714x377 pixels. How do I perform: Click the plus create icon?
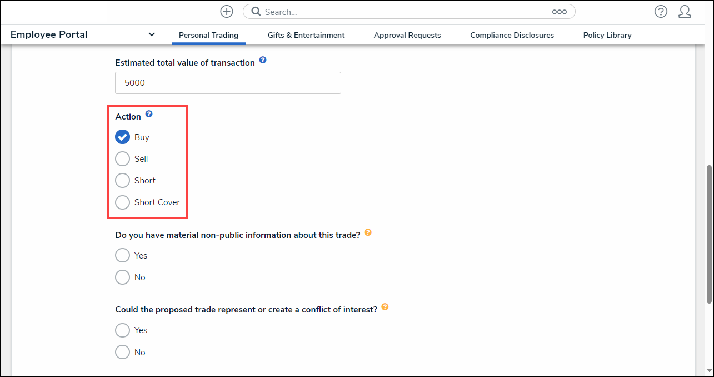point(227,12)
